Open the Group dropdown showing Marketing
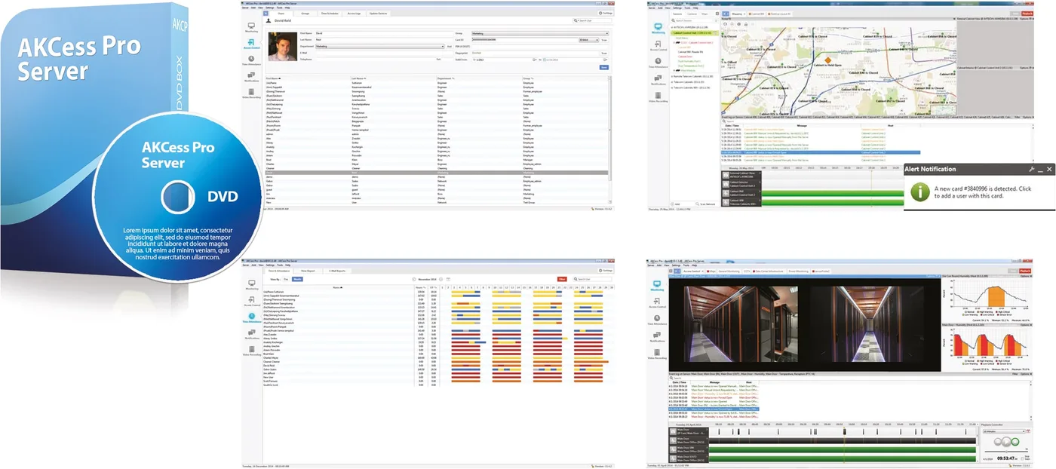The width and height of the screenshot is (1056, 469). click(539, 33)
